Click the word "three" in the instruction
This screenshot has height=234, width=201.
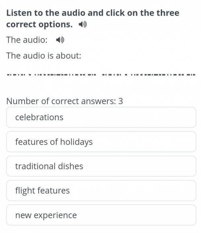coord(168,13)
